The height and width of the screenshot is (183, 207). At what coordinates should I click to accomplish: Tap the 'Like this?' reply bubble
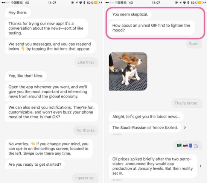tap(86, 62)
